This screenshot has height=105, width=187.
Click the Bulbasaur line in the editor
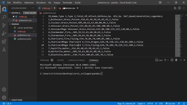(83, 20)
